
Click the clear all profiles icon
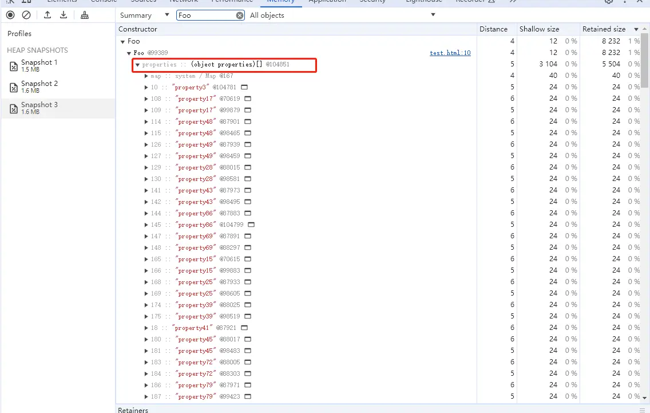point(26,15)
